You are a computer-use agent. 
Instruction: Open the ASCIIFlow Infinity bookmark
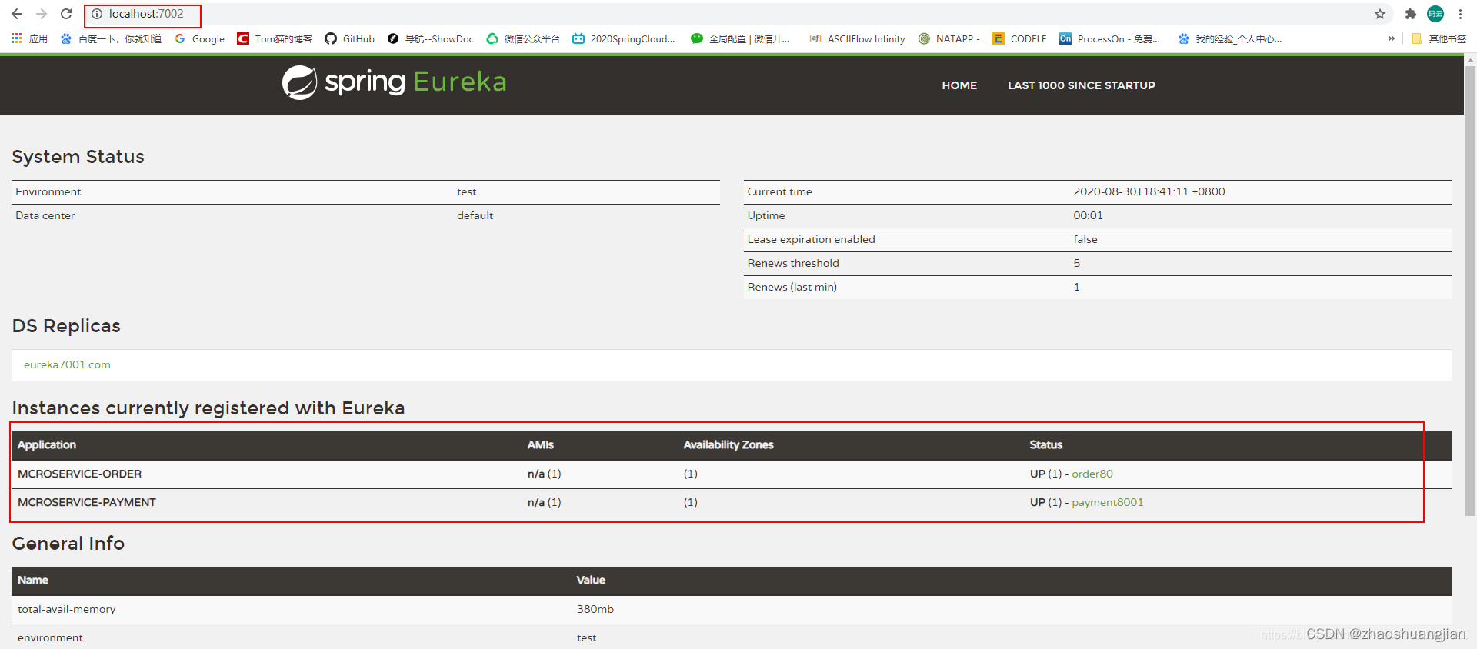[858, 38]
